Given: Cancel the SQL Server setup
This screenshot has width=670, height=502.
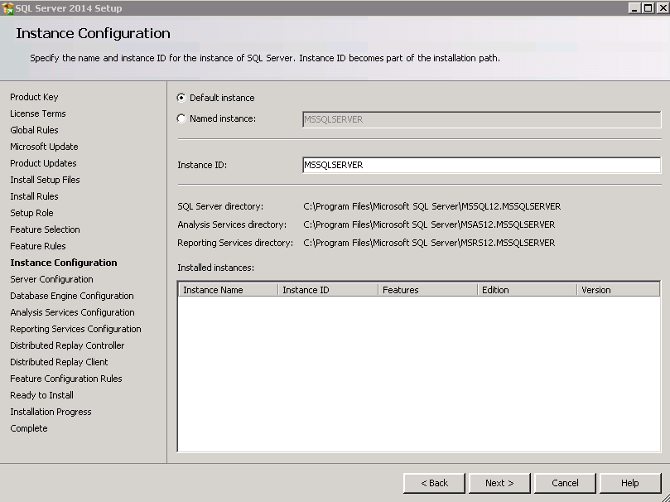Looking at the screenshot, I should [565, 483].
